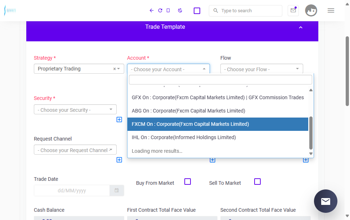The height and width of the screenshot is (220, 350).
Task: Open the Flow dropdown
Action: [x=262, y=69]
